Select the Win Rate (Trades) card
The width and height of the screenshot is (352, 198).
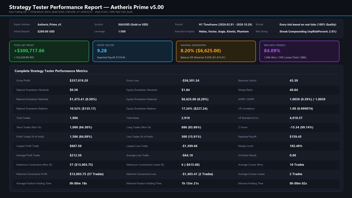click(299, 51)
